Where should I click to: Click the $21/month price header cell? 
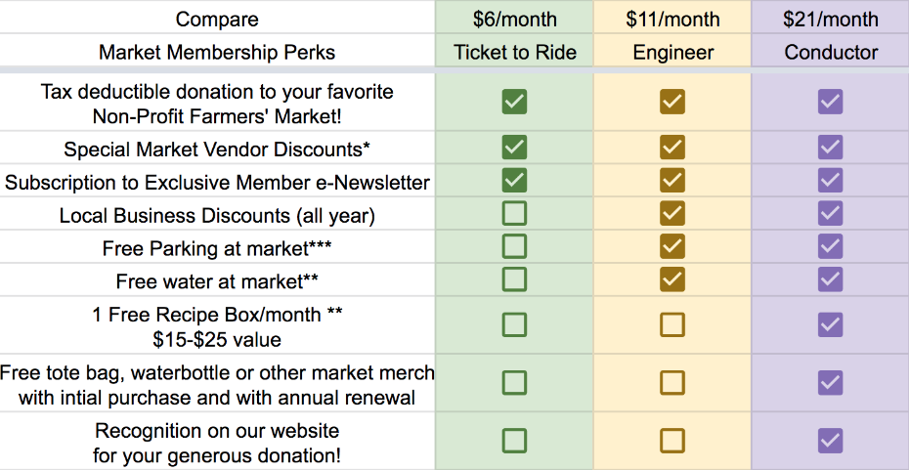click(830, 19)
